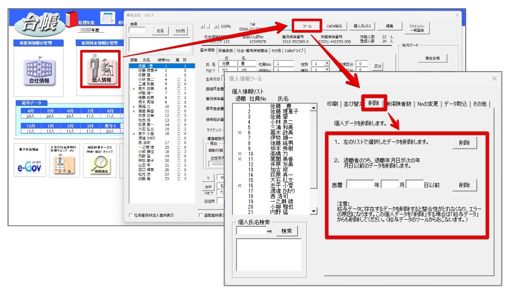Open the 社会・雇用保険関係 tab

(x=252, y=50)
